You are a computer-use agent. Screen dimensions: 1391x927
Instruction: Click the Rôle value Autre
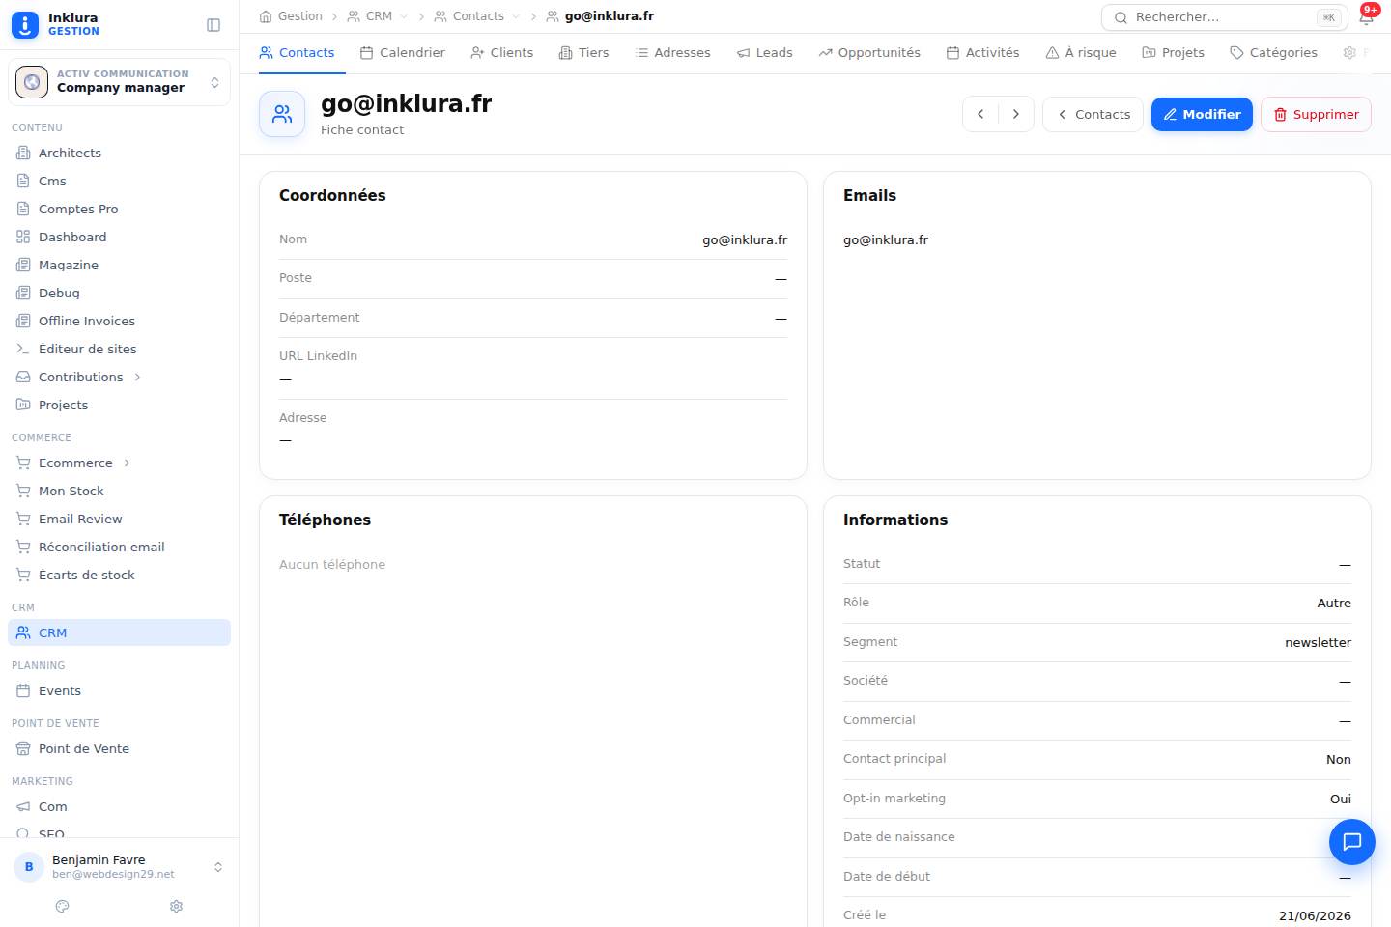(1334, 604)
